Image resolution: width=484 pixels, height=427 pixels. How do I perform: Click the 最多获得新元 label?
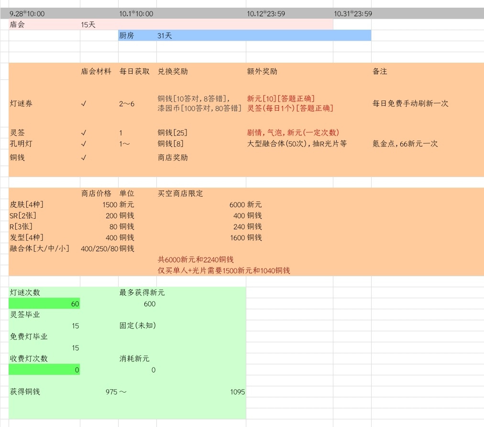click(142, 292)
